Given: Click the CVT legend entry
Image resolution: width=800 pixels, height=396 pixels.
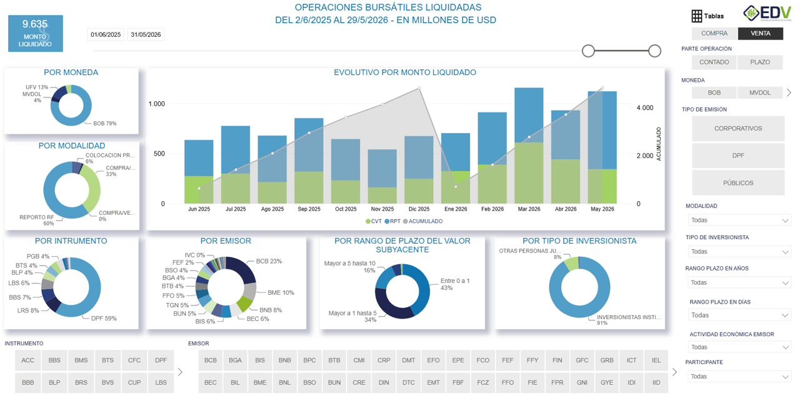Looking at the screenshot, I should point(374,221).
